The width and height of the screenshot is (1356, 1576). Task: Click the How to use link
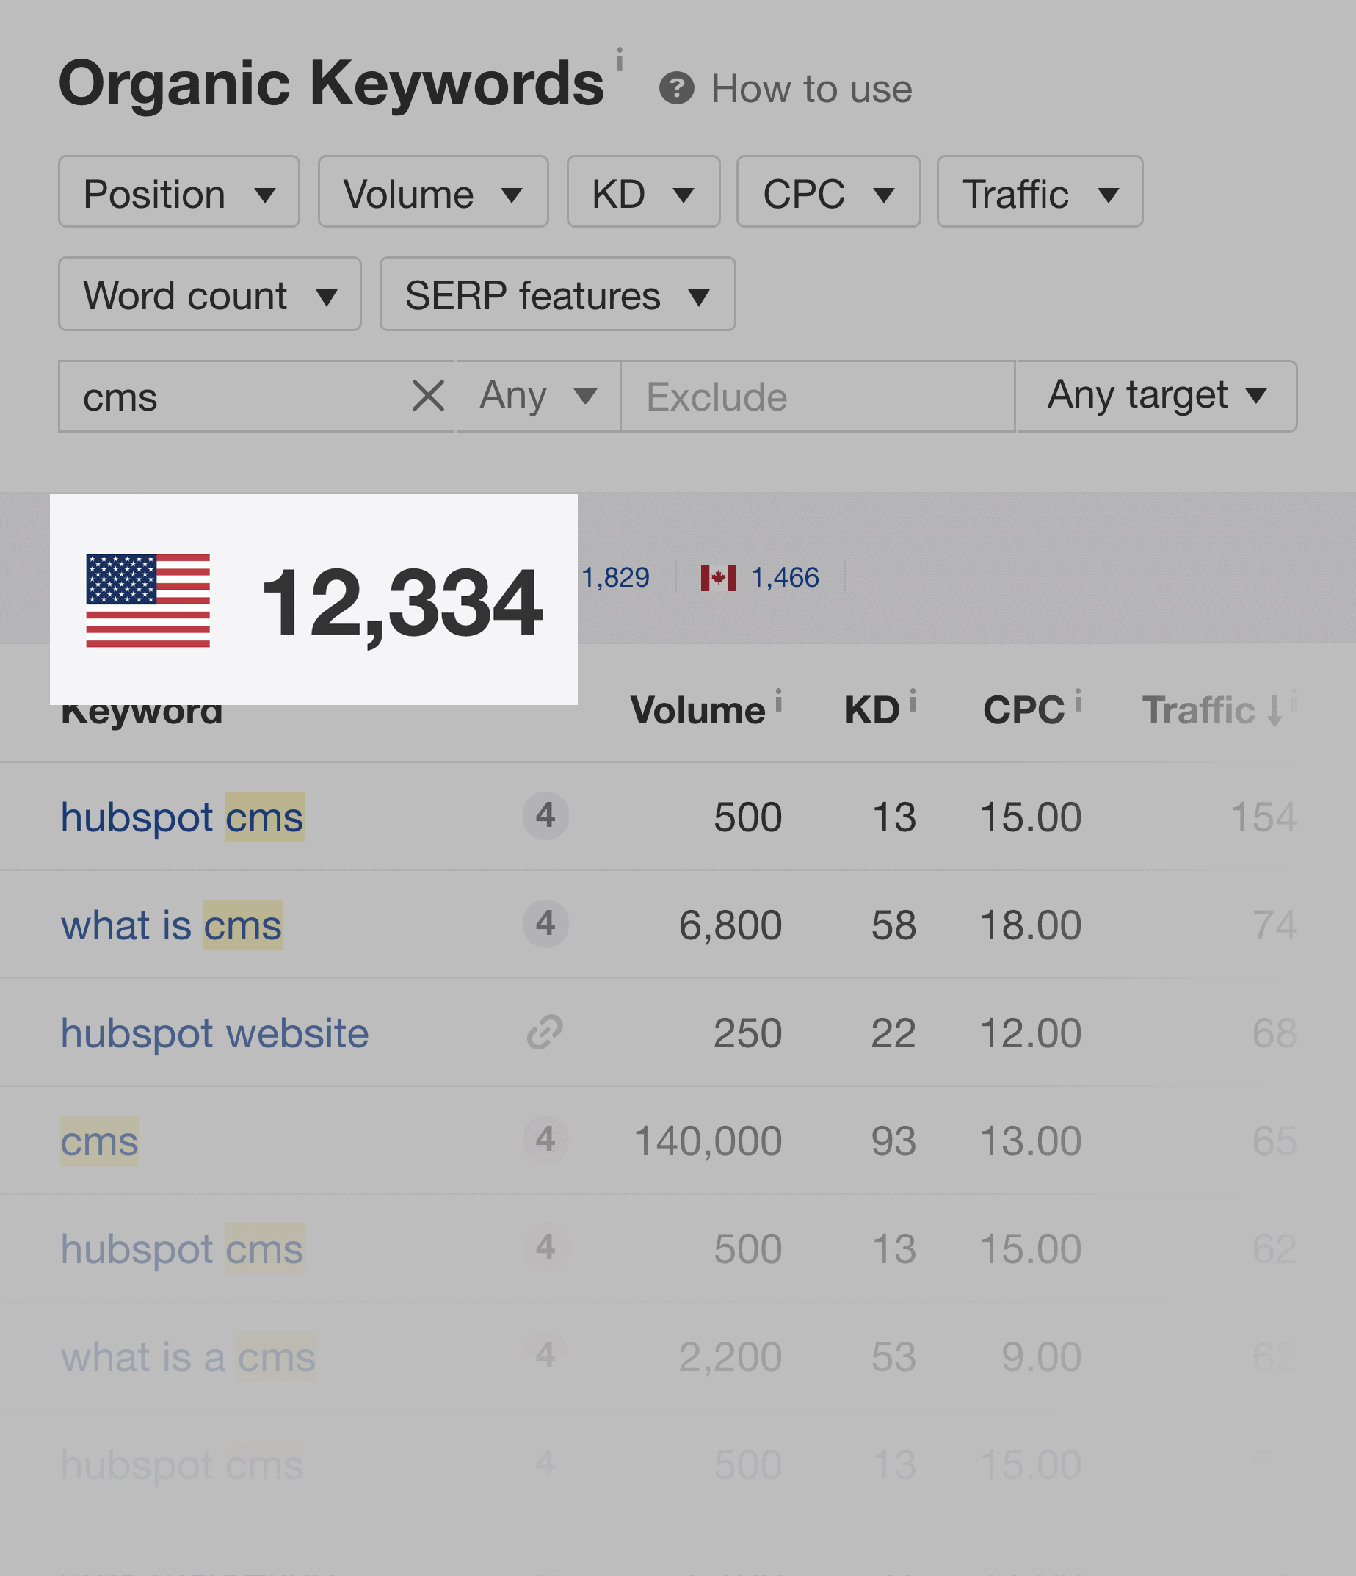click(x=811, y=89)
